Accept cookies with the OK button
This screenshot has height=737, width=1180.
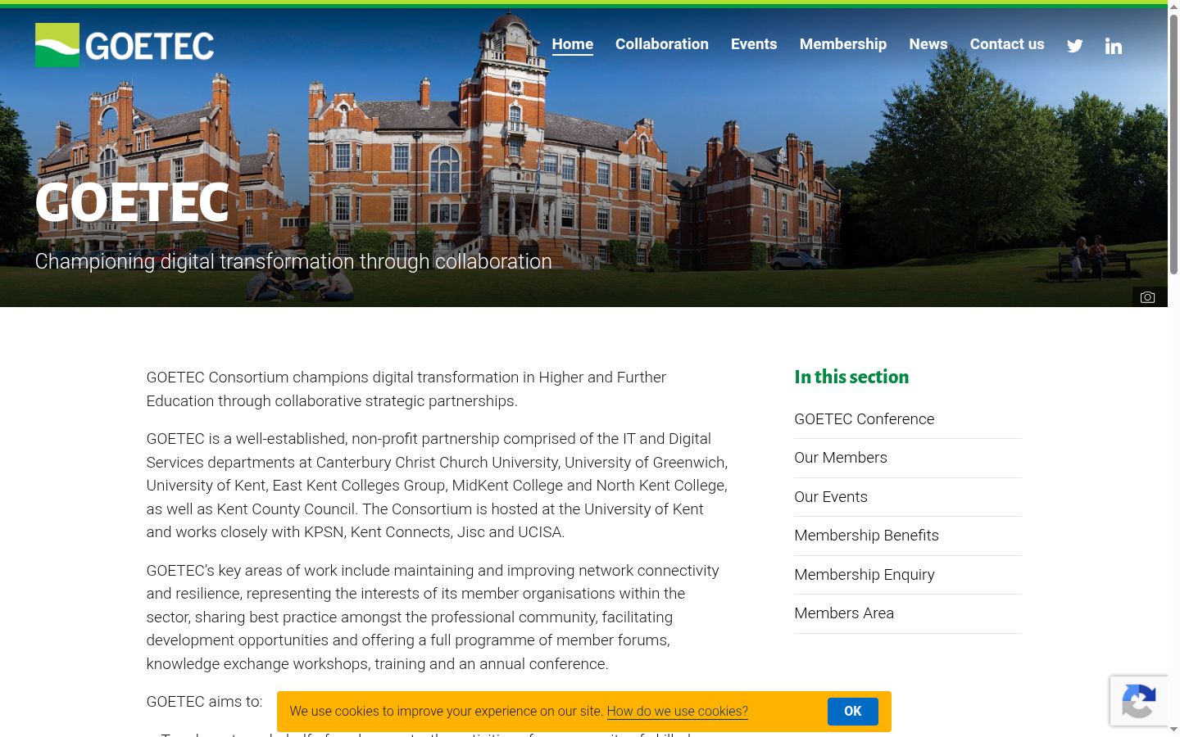[853, 712]
